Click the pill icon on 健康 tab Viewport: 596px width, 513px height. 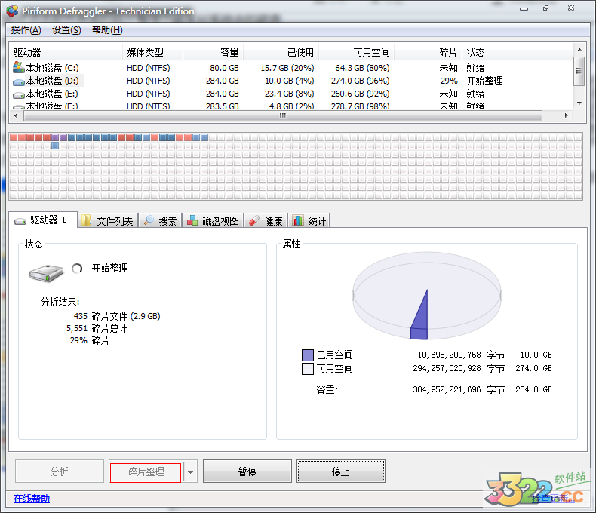pos(254,220)
